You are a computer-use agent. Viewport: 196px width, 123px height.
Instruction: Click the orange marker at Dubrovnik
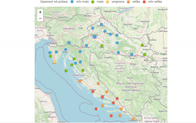(x=133, y=119)
